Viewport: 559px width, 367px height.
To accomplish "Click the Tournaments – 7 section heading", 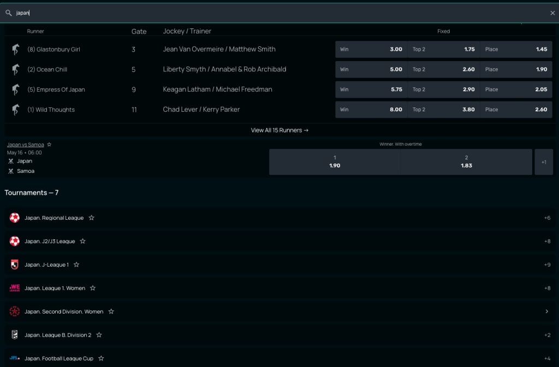I will 31,192.
